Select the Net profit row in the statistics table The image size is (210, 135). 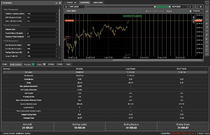[x=105, y=72]
